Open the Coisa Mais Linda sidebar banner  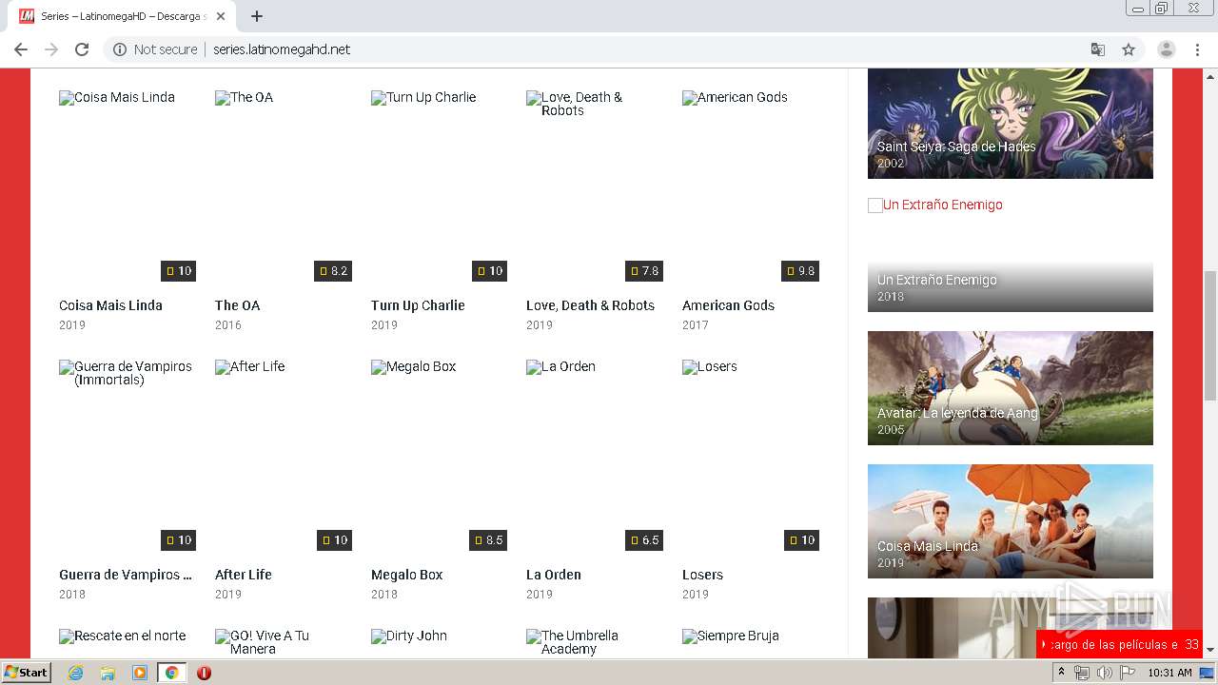(x=1011, y=521)
